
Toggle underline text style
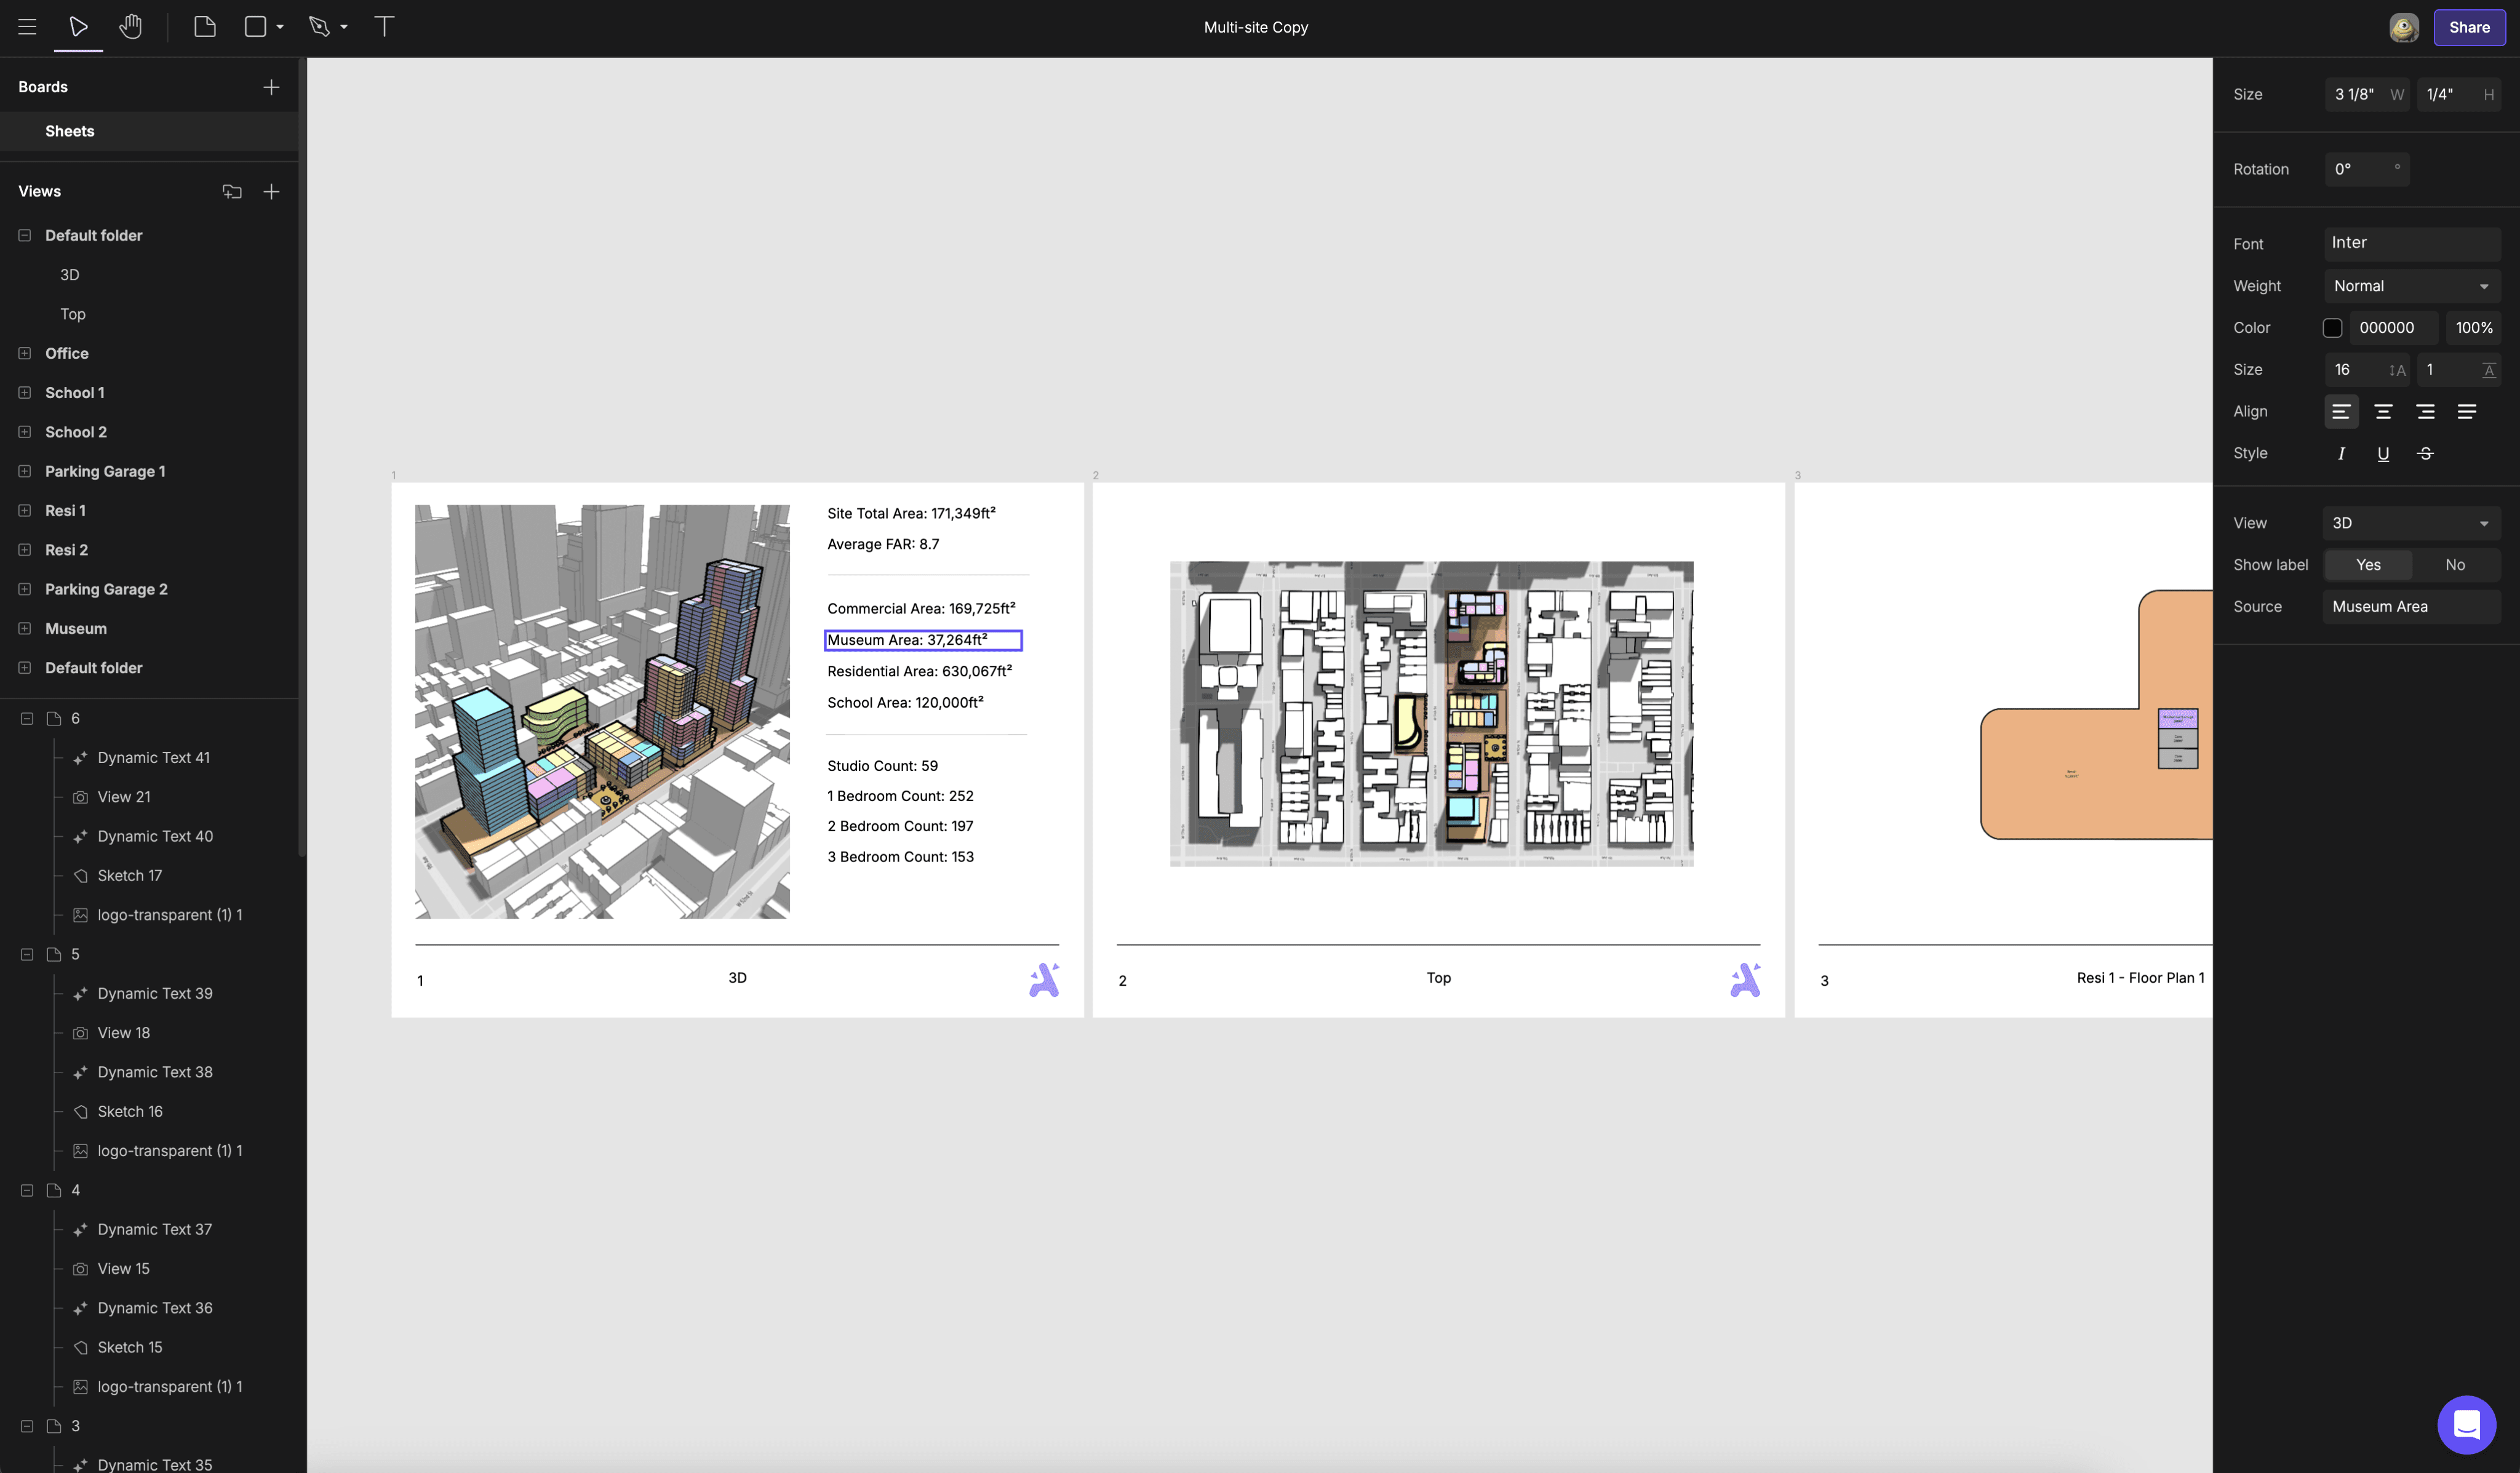click(2383, 454)
